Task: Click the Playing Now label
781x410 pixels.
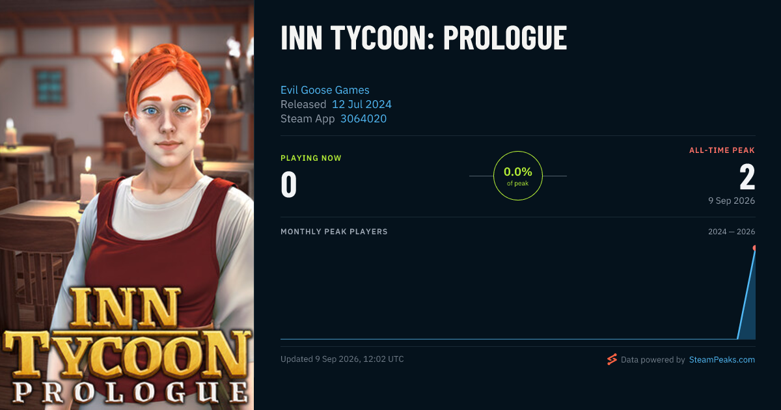Action: [x=311, y=158]
